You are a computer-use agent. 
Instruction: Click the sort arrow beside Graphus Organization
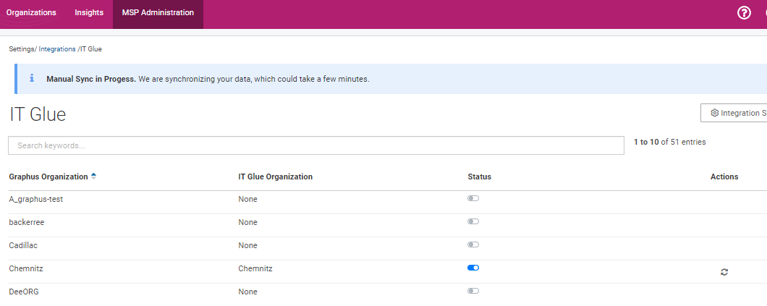[x=93, y=177]
